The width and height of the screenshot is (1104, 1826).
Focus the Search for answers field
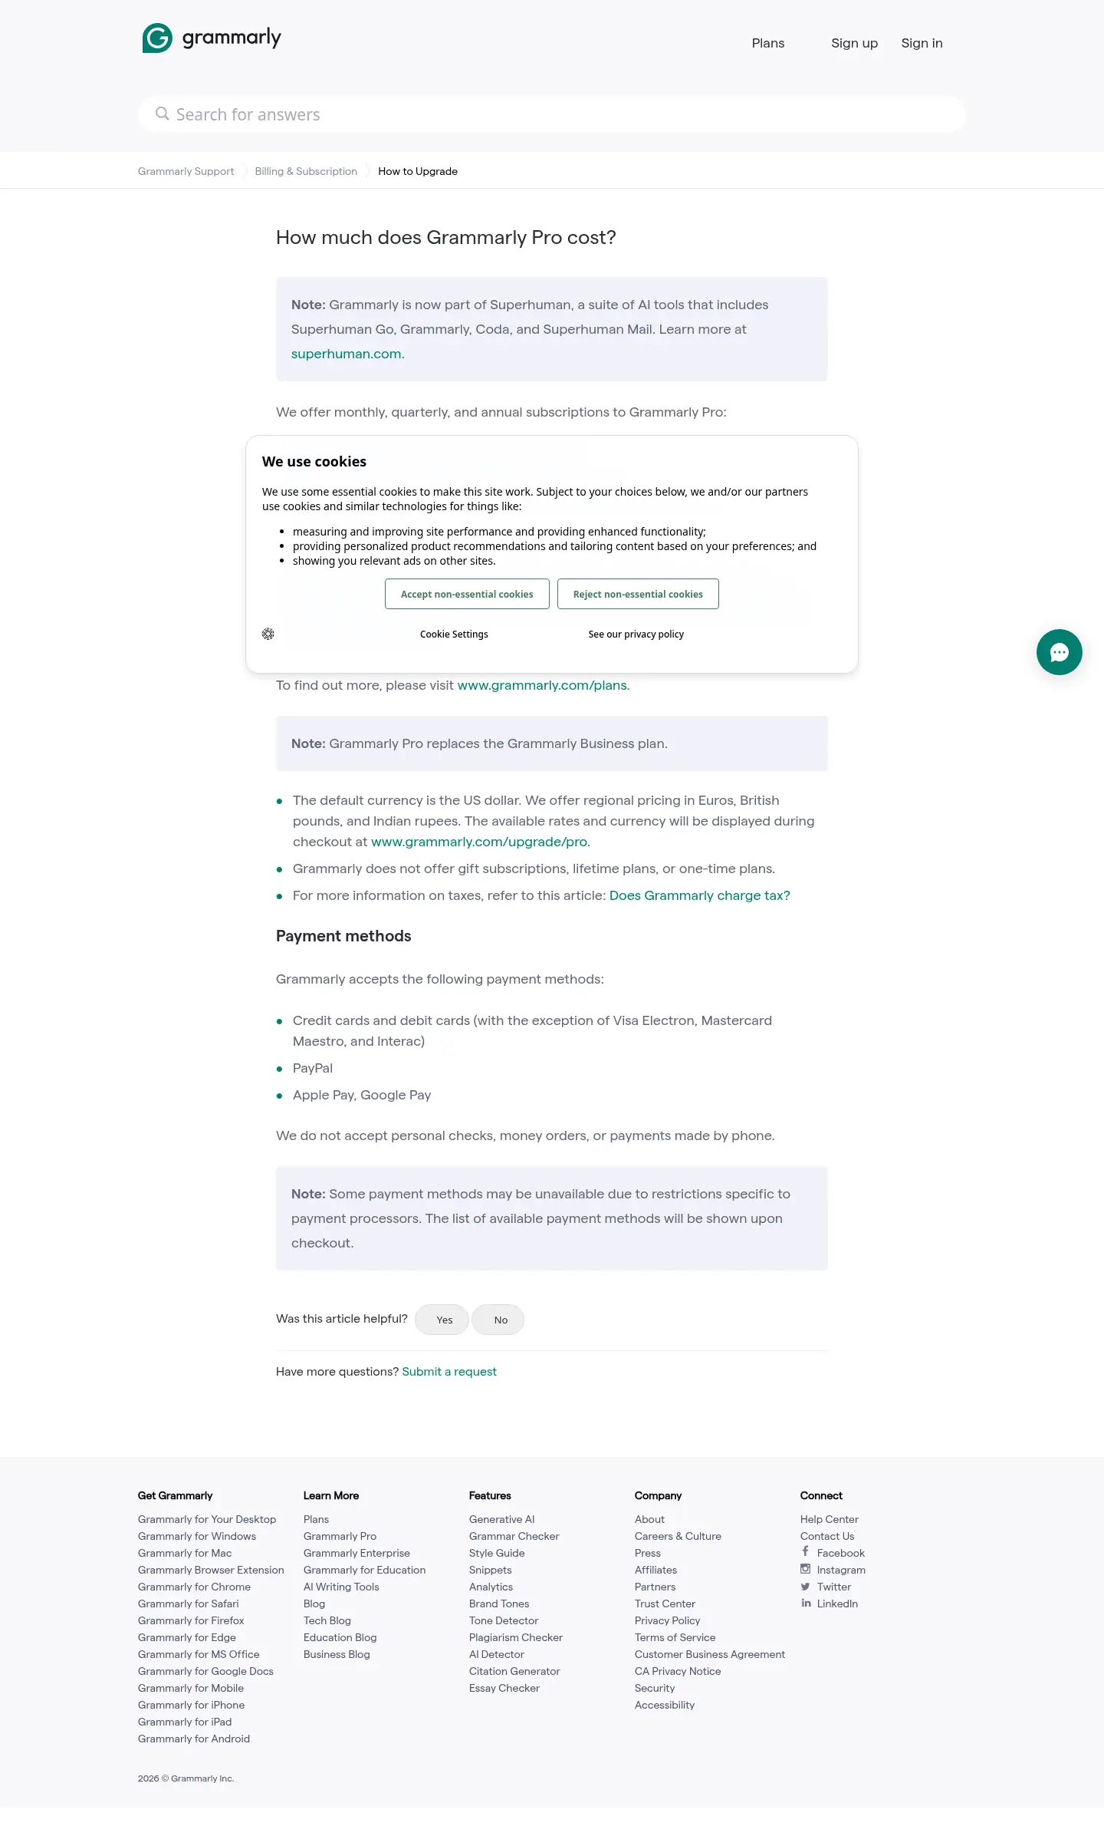(552, 114)
